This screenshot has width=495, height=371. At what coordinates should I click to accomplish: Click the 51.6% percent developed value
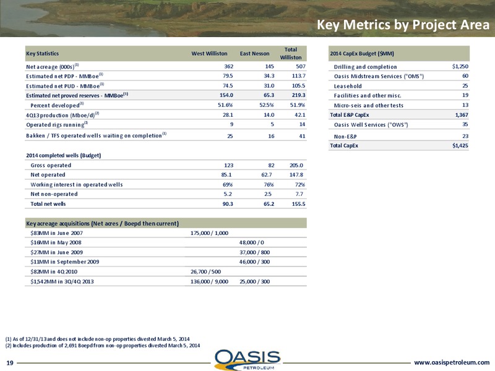225,105
